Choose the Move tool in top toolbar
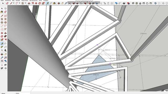 click(x=36, y=3)
